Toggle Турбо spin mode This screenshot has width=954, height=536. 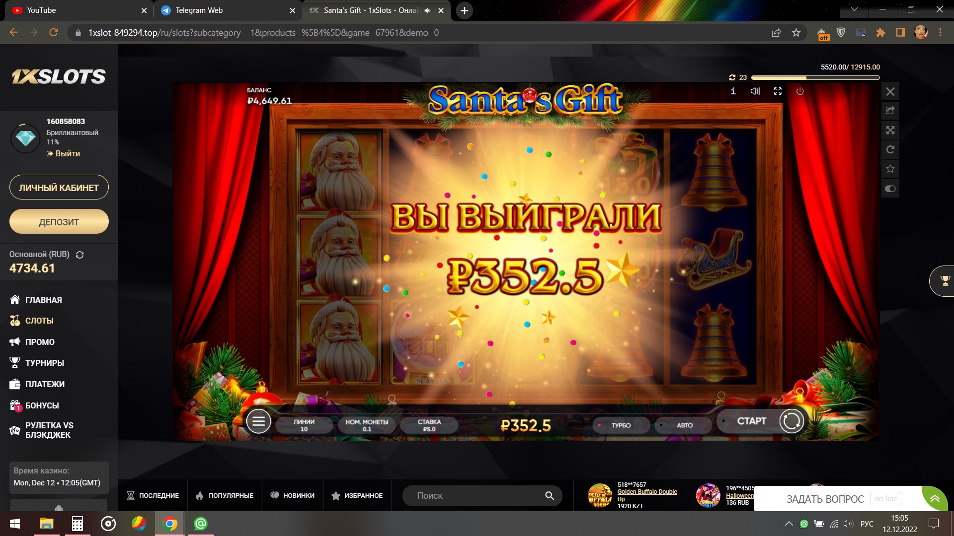(621, 425)
